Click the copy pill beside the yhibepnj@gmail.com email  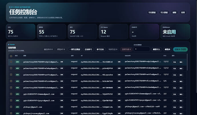(62, 107)
